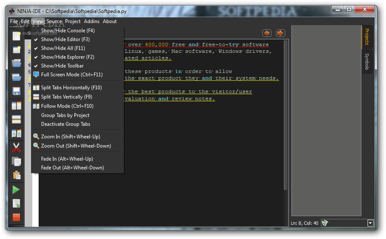Screen dimensions: 386x239
Task: Click the Open File folder icon
Action: (x=16, y=63)
